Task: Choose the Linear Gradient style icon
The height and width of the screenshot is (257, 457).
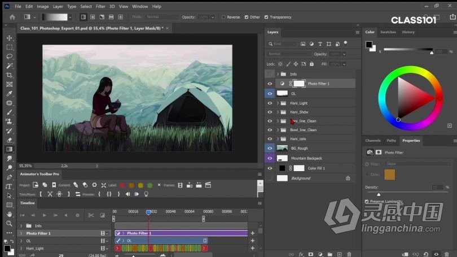Action: point(84,17)
